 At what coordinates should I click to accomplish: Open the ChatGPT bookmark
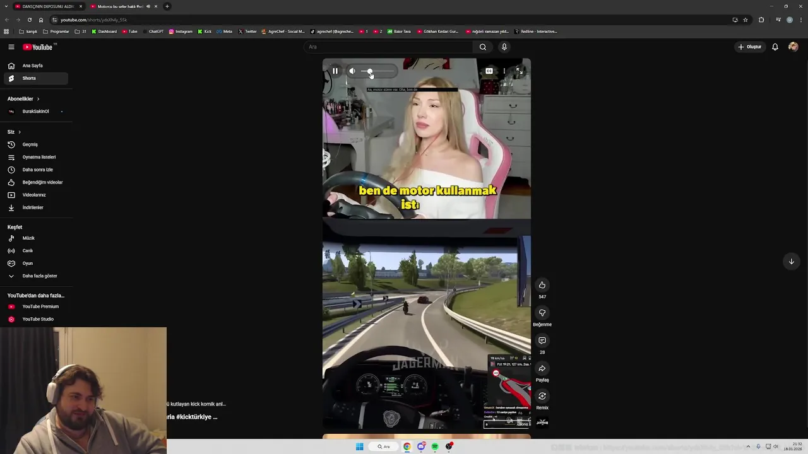tap(153, 32)
